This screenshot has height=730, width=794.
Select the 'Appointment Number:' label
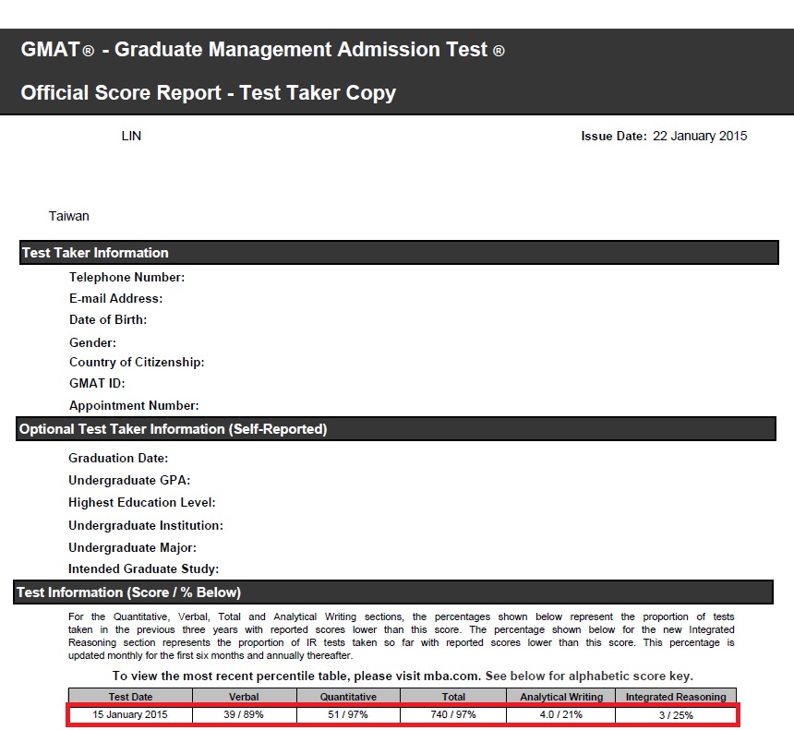click(x=134, y=405)
